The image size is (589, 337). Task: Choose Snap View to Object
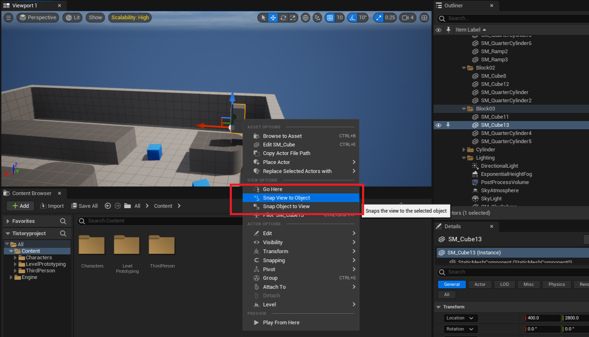(301, 198)
